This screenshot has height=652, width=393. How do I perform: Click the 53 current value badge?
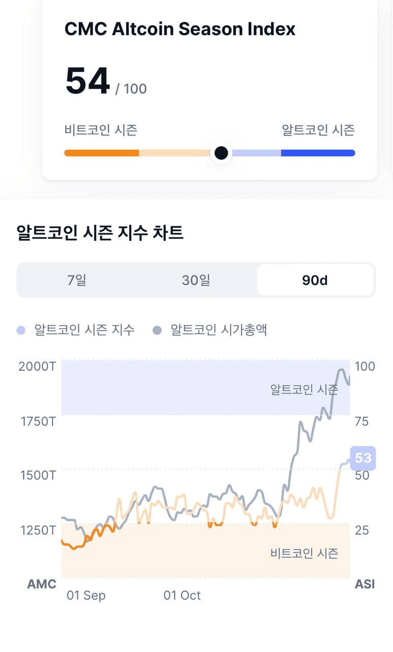click(x=362, y=458)
